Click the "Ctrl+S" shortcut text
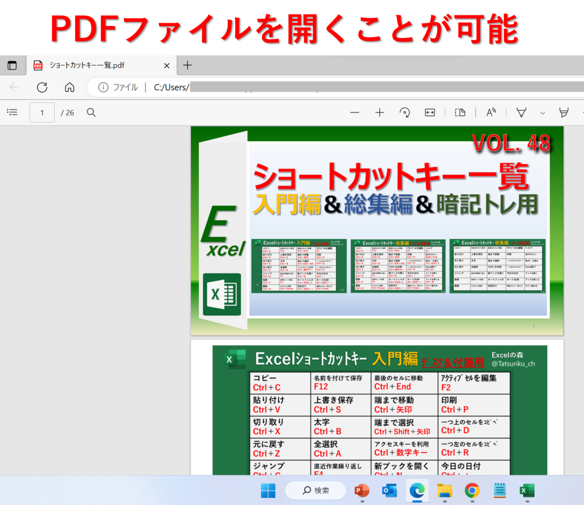584x505 pixels. (x=327, y=410)
